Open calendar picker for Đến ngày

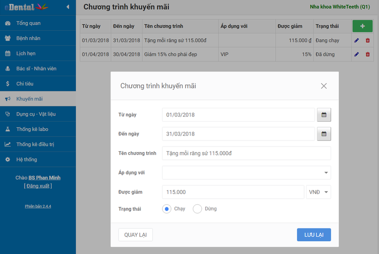point(324,134)
